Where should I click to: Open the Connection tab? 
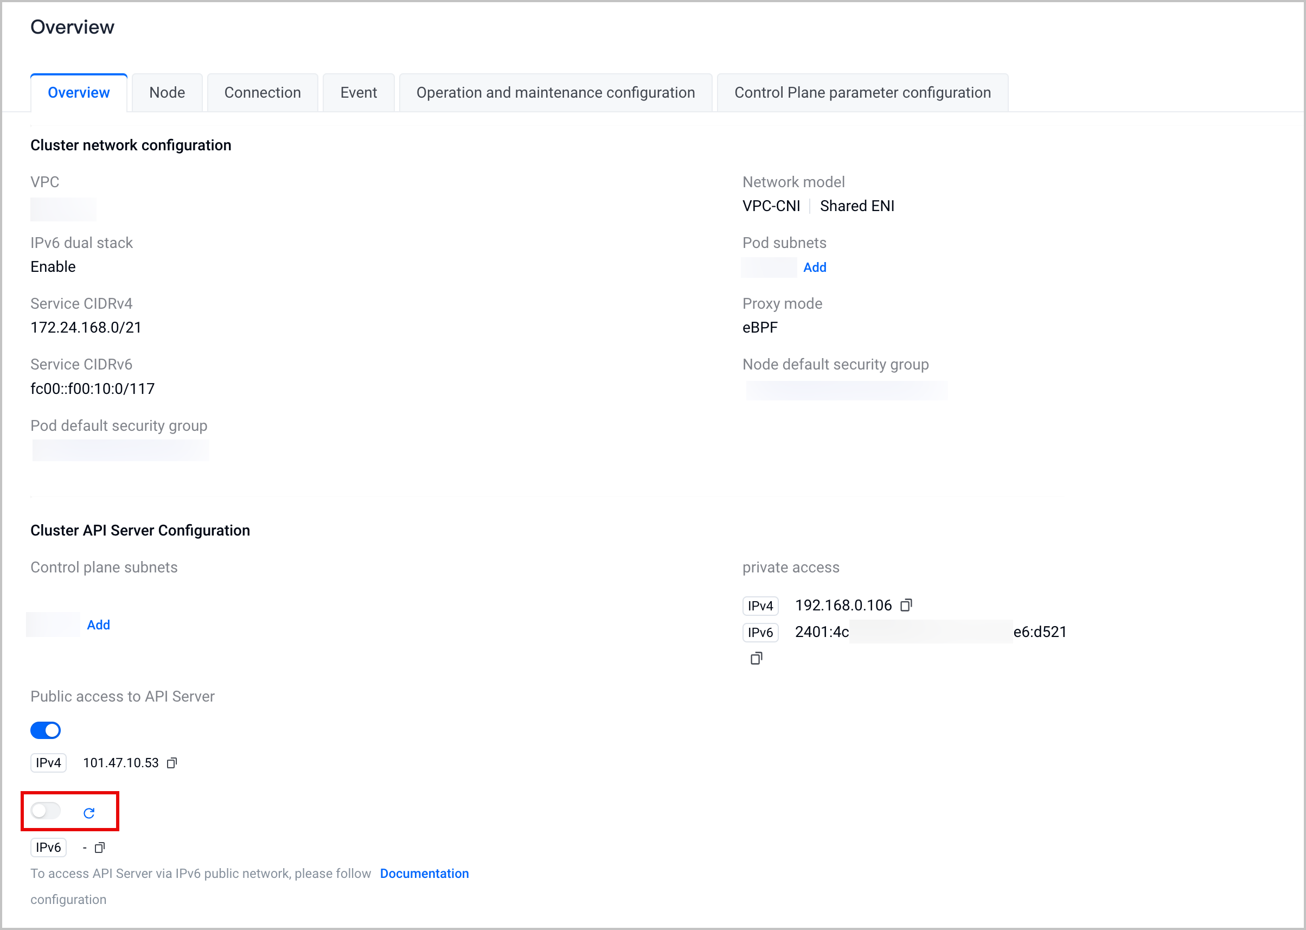pyautogui.click(x=263, y=93)
